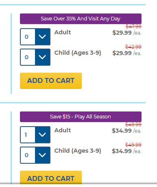Select Child quantity value 0 for Play All Season
The width and height of the screenshot is (157, 187).
pyautogui.click(x=28, y=155)
